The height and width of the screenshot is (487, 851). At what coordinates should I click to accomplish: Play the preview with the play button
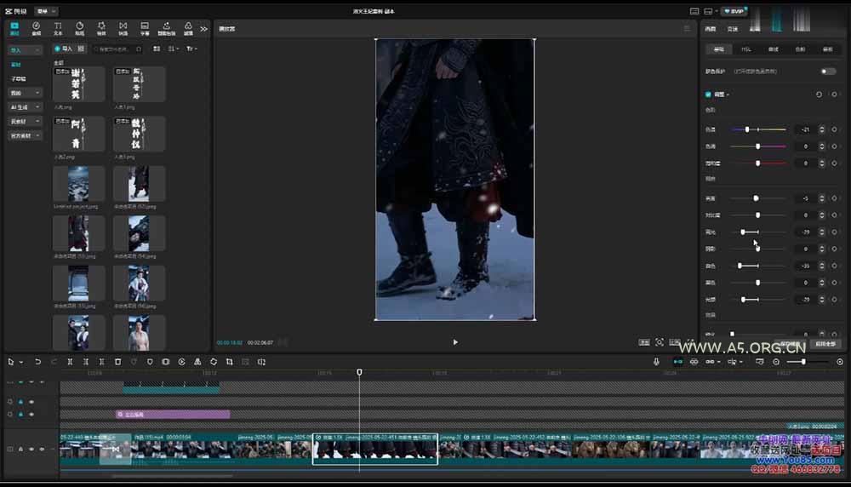coord(455,342)
